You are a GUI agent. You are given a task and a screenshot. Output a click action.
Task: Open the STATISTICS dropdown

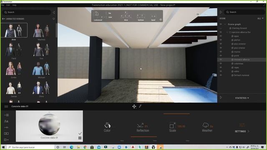click(x=242, y=98)
